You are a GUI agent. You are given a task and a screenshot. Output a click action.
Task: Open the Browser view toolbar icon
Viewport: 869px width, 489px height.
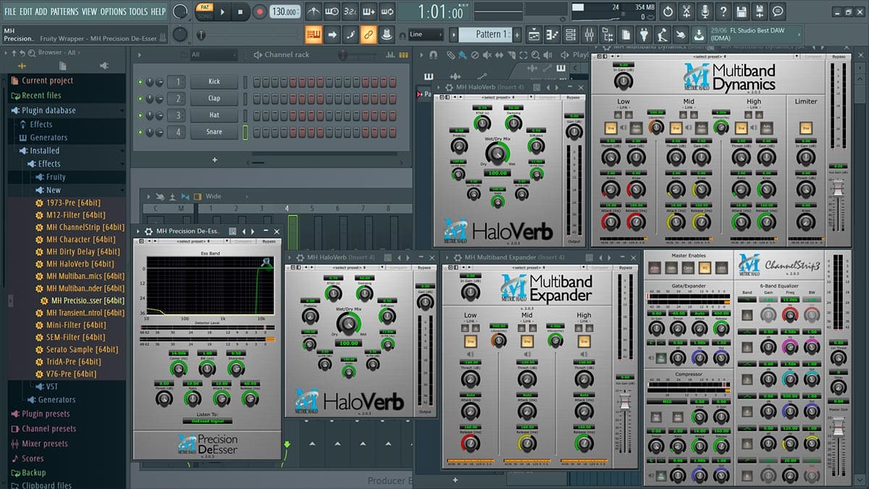tap(607, 34)
